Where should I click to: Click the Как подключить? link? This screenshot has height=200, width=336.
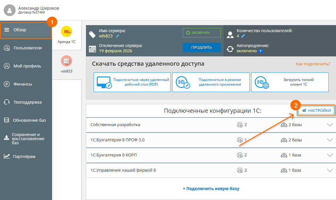313,64
